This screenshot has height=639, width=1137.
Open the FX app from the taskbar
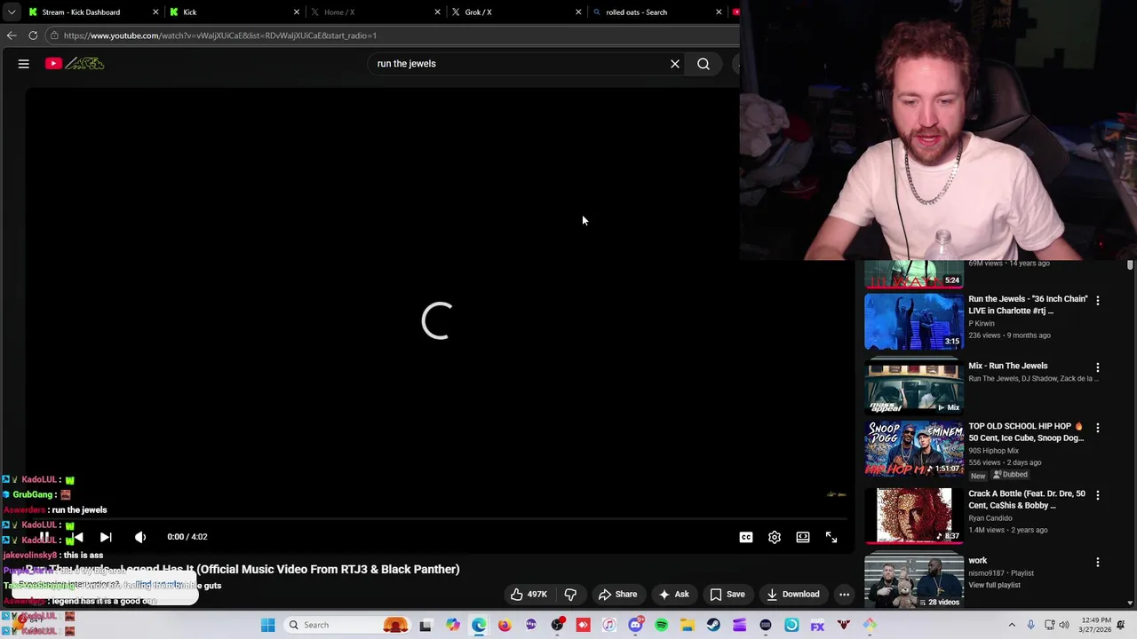(817, 626)
